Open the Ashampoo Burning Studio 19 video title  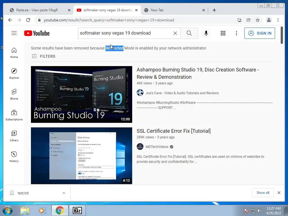click(198, 73)
